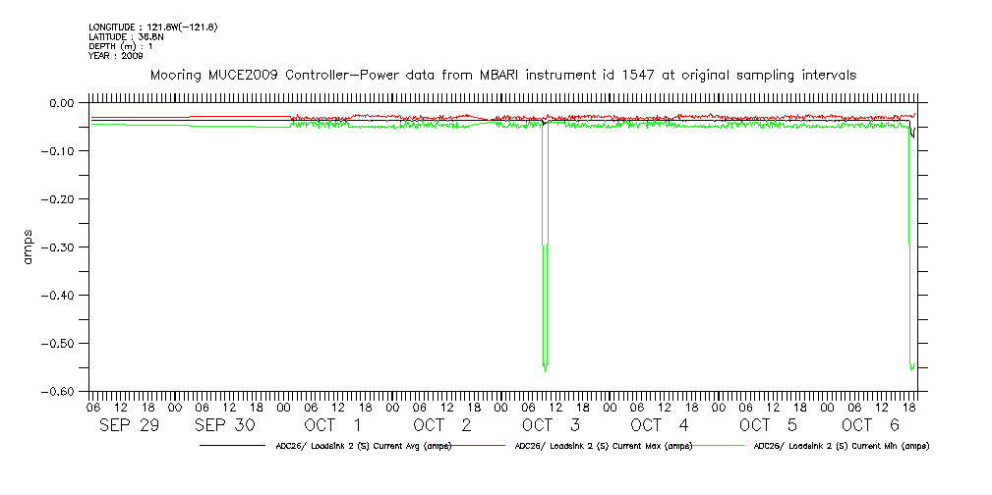The width and height of the screenshot is (992, 495).
Task: Click the 0.00 y-axis tick label
Action: (x=61, y=102)
